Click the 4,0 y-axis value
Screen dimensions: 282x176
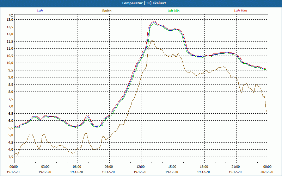(11, 149)
